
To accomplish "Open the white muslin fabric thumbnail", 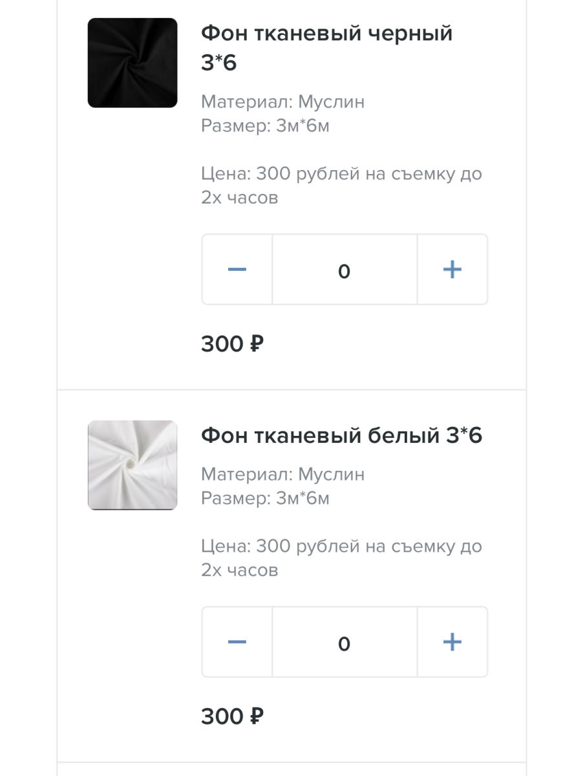I will (132, 465).
